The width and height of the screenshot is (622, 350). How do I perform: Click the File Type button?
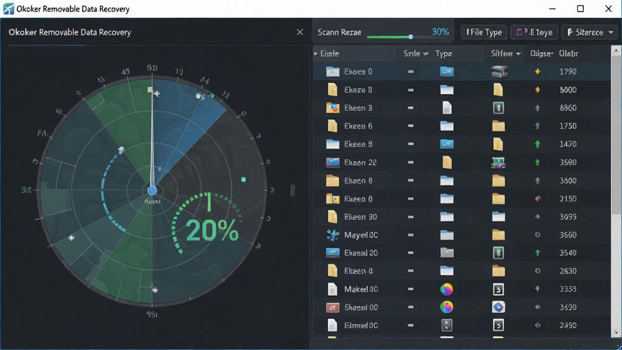(x=484, y=32)
